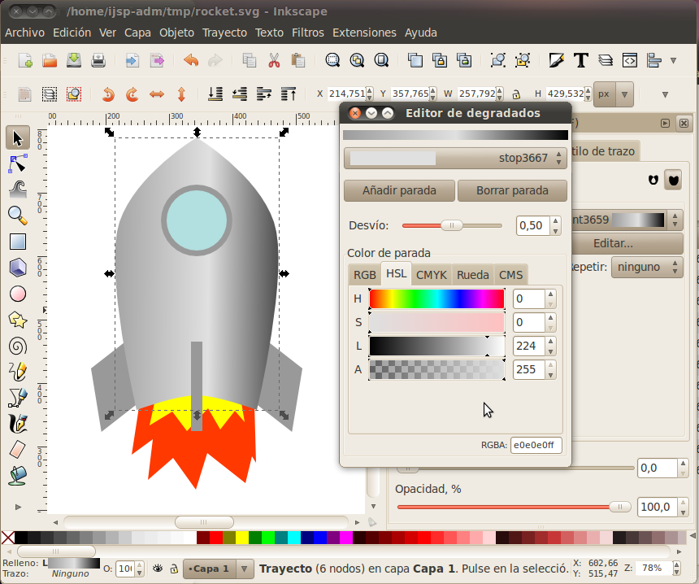Select the Bezier Pen tool

[18, 398]
